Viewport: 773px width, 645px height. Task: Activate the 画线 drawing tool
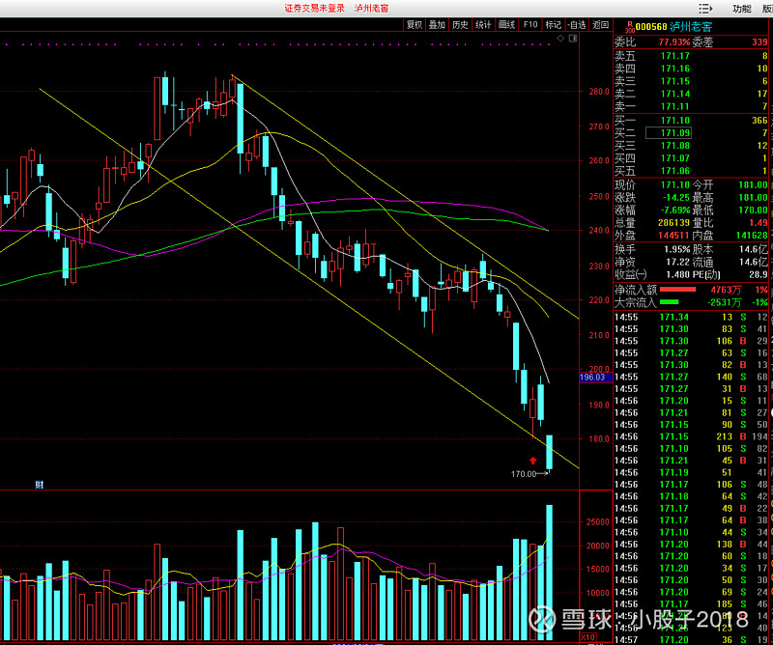tap(506, 25)
